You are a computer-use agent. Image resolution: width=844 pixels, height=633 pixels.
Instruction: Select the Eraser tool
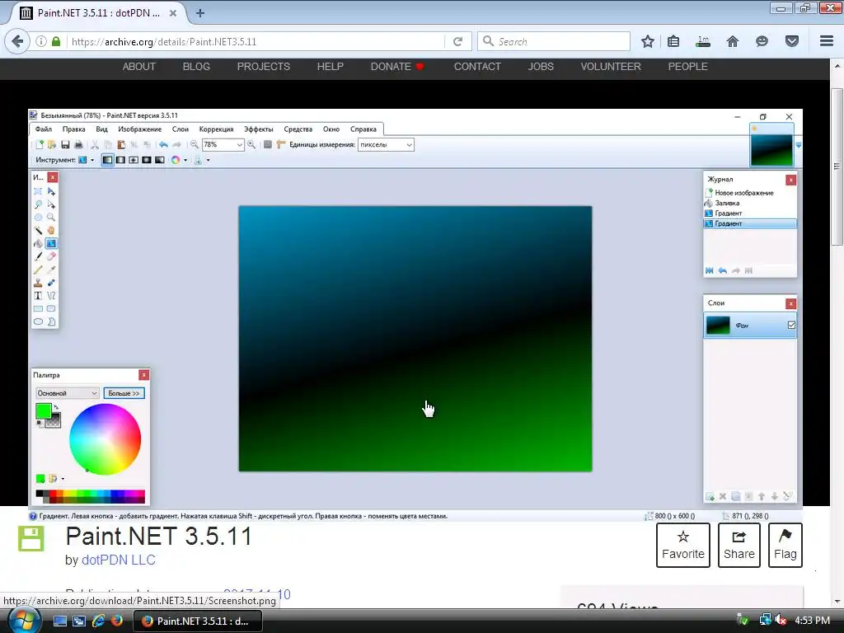tap(51, 257)
